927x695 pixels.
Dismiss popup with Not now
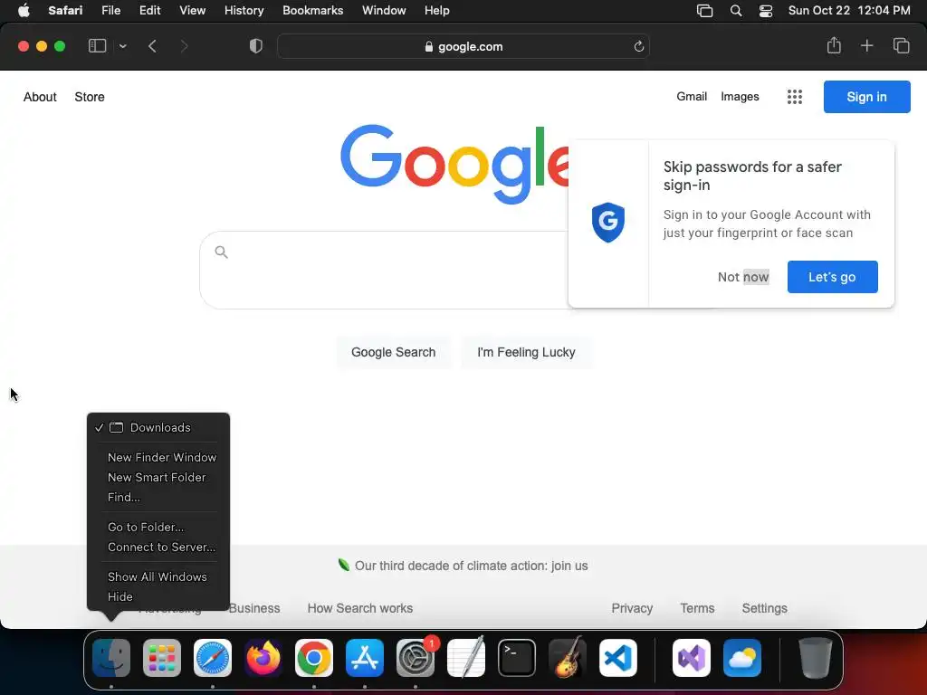click(x=743, y=277)
